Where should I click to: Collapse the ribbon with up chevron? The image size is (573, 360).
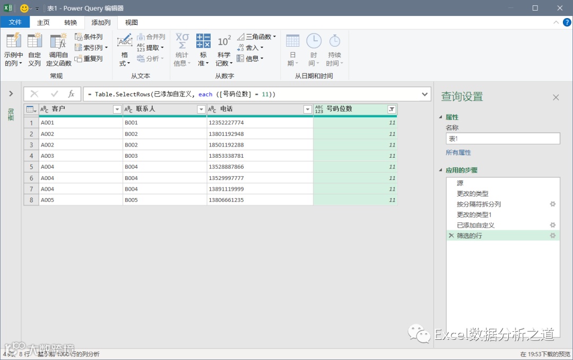tap(556, 22)
